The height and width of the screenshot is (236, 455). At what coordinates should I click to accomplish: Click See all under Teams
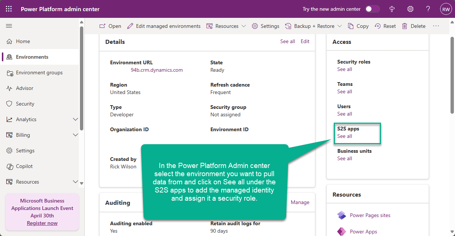point(345,91)
